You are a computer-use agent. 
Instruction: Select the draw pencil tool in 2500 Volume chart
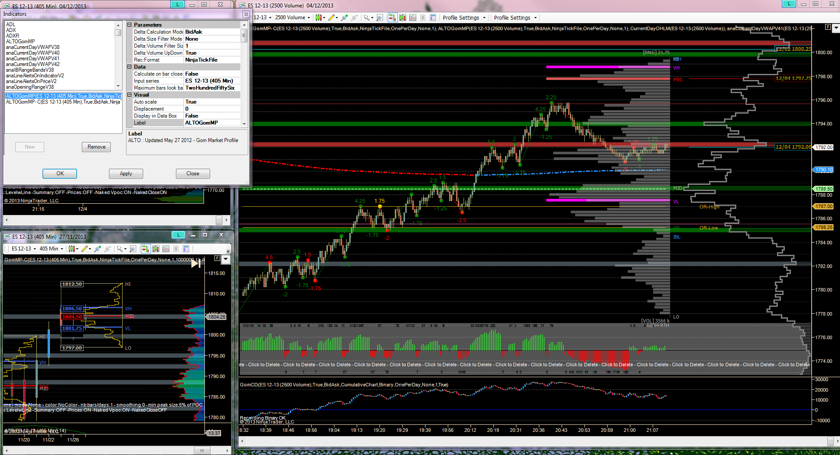point(333,17)
